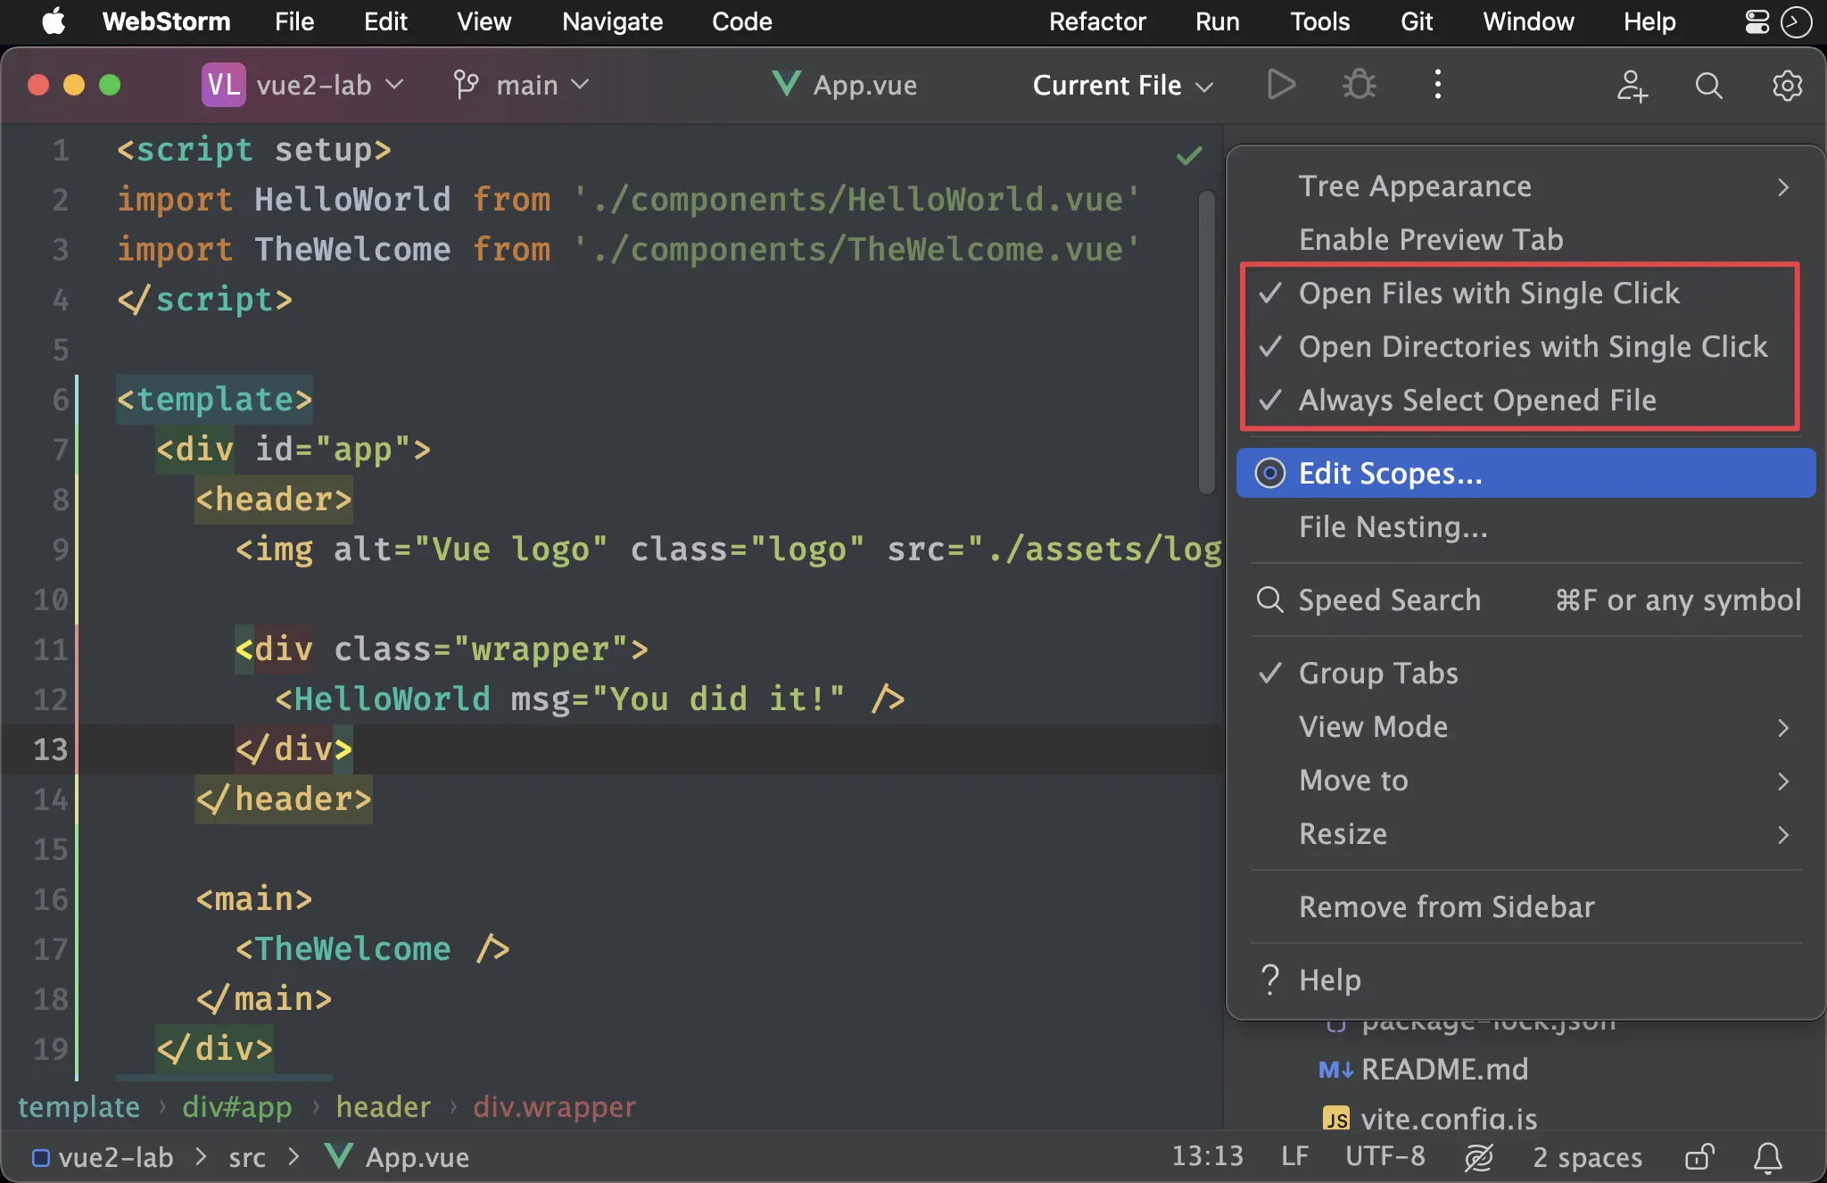Change the LF line separator
The image size is (1827, 1183).
[1294, 1157]
